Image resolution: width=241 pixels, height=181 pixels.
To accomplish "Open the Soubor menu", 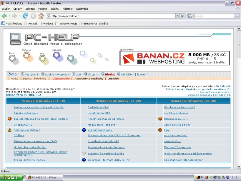I will click(x=6, y=9).
